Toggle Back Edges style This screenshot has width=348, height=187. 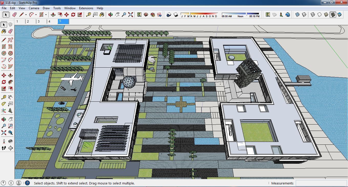click(x=304, y=15)
